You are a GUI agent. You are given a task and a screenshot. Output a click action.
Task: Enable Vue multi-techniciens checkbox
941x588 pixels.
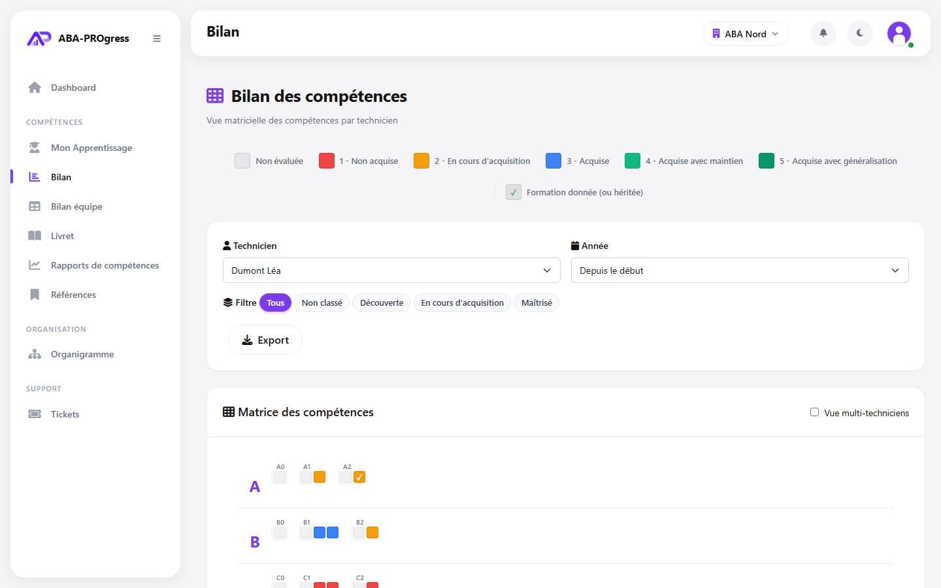tap(814, 412)
